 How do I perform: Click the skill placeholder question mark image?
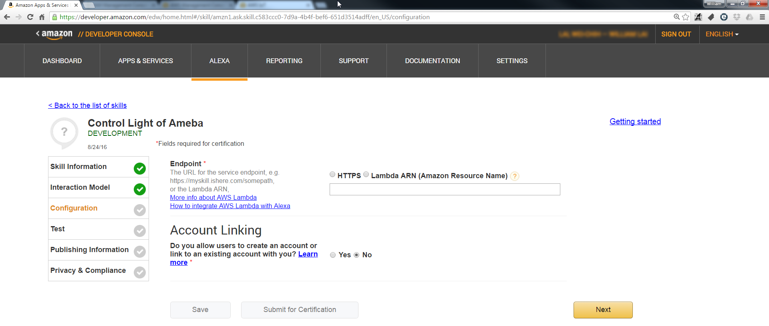click(x=64, y=132)
